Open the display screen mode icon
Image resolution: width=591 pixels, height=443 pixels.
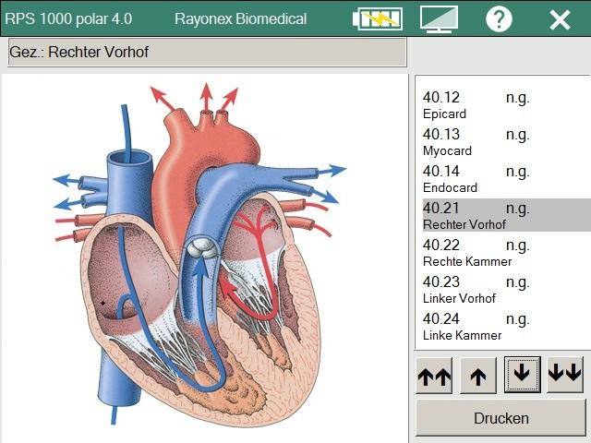439,18
